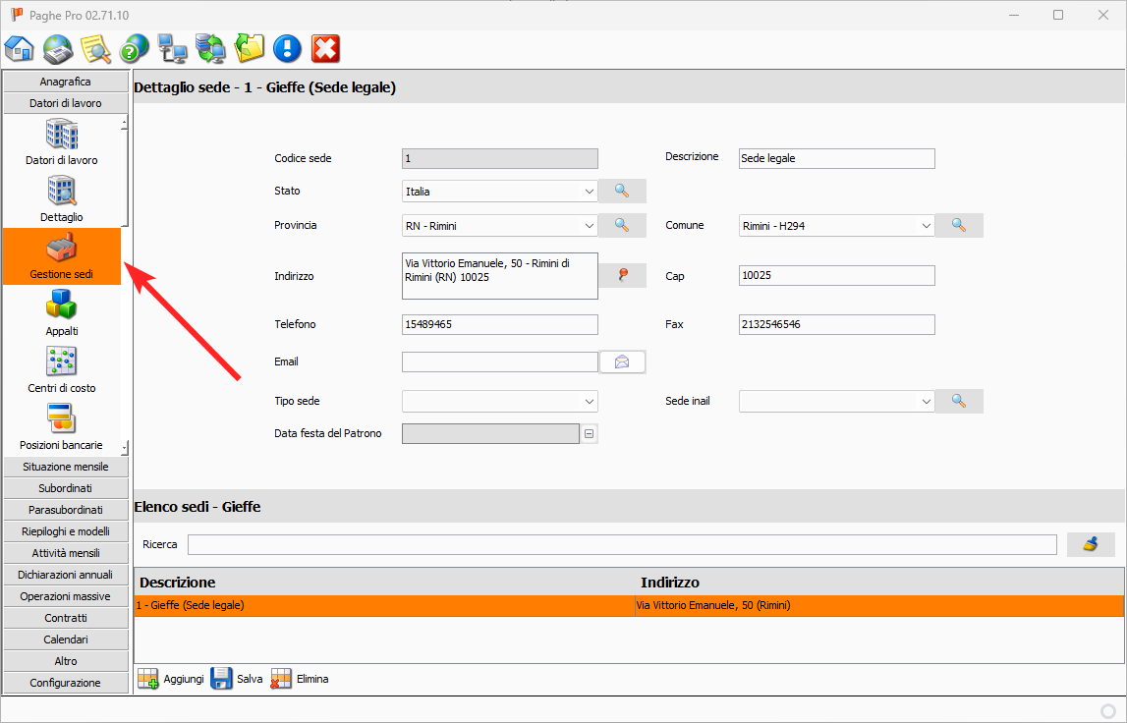Viewport: 1127px width, 723px height.
Task: Click the Home house toolbar icon
Action: [x=20, y=48]
